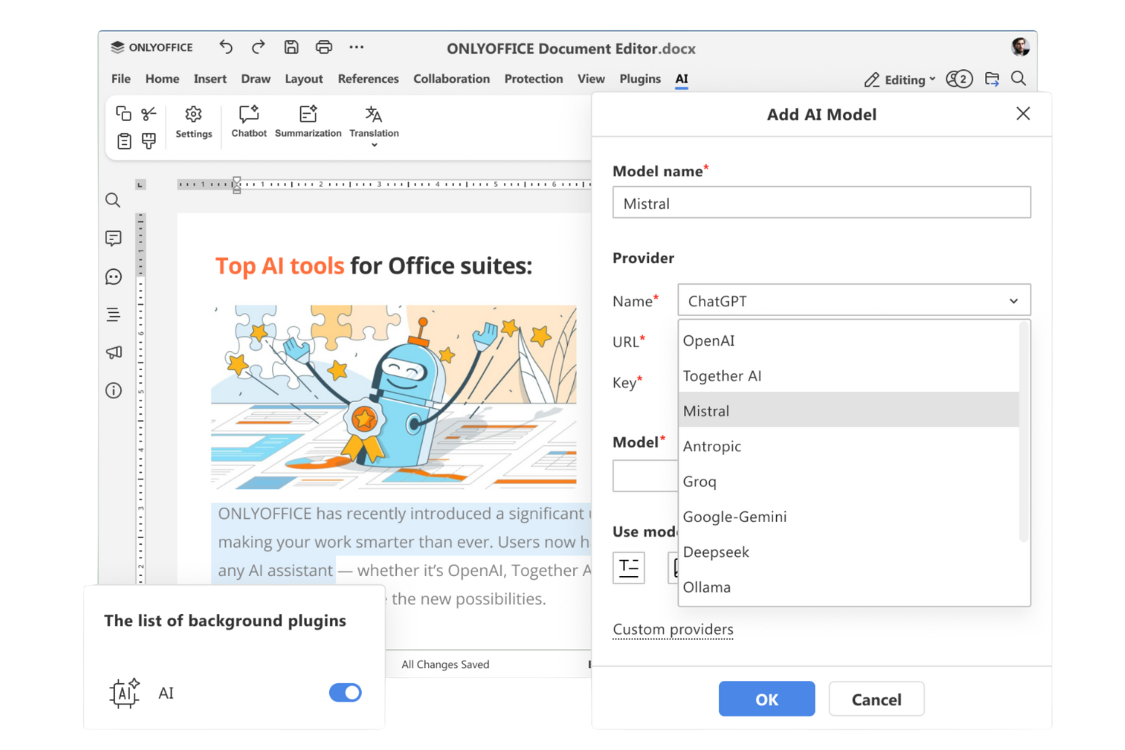Viewport: 1125px width, 750px height.
Task: Click the ONLYOFFICE logo
Action: 152,47
